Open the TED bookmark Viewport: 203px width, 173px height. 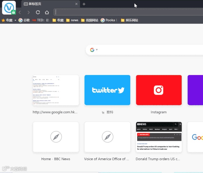(x=41, y=20)
